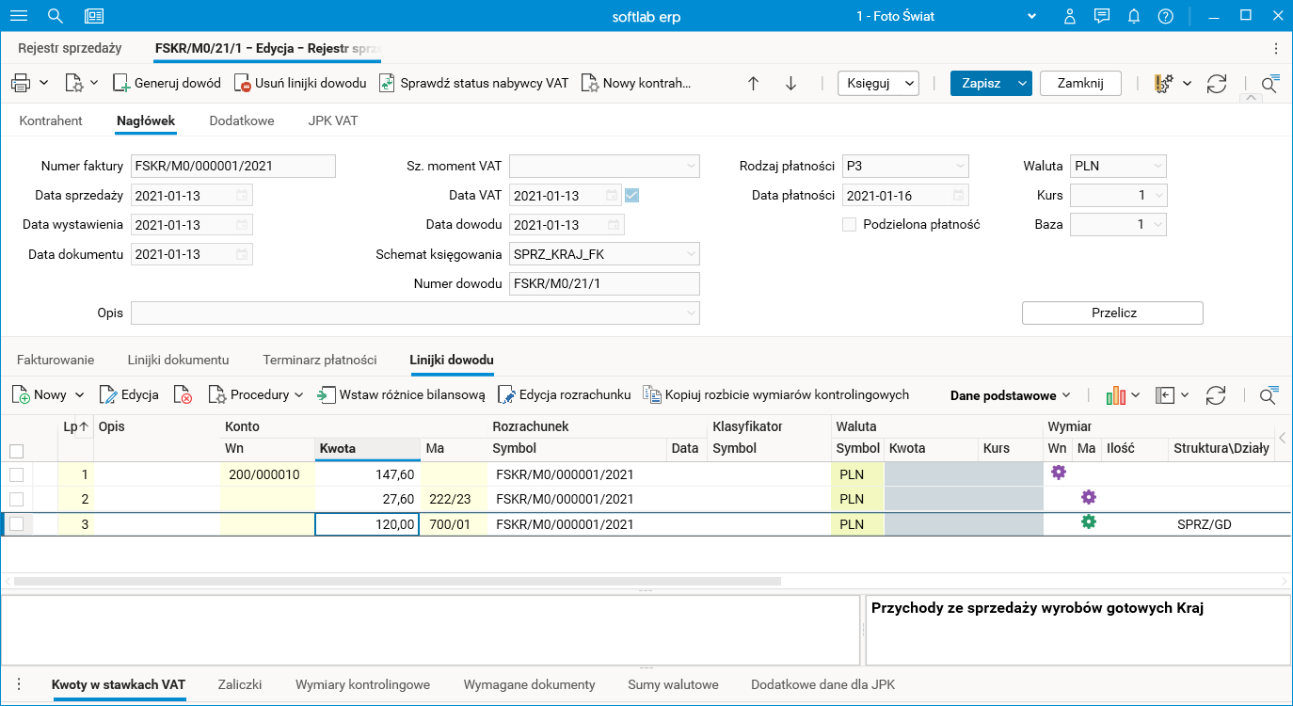
Task: Open the Terminarz płatności tab
Action: [320, 360]
